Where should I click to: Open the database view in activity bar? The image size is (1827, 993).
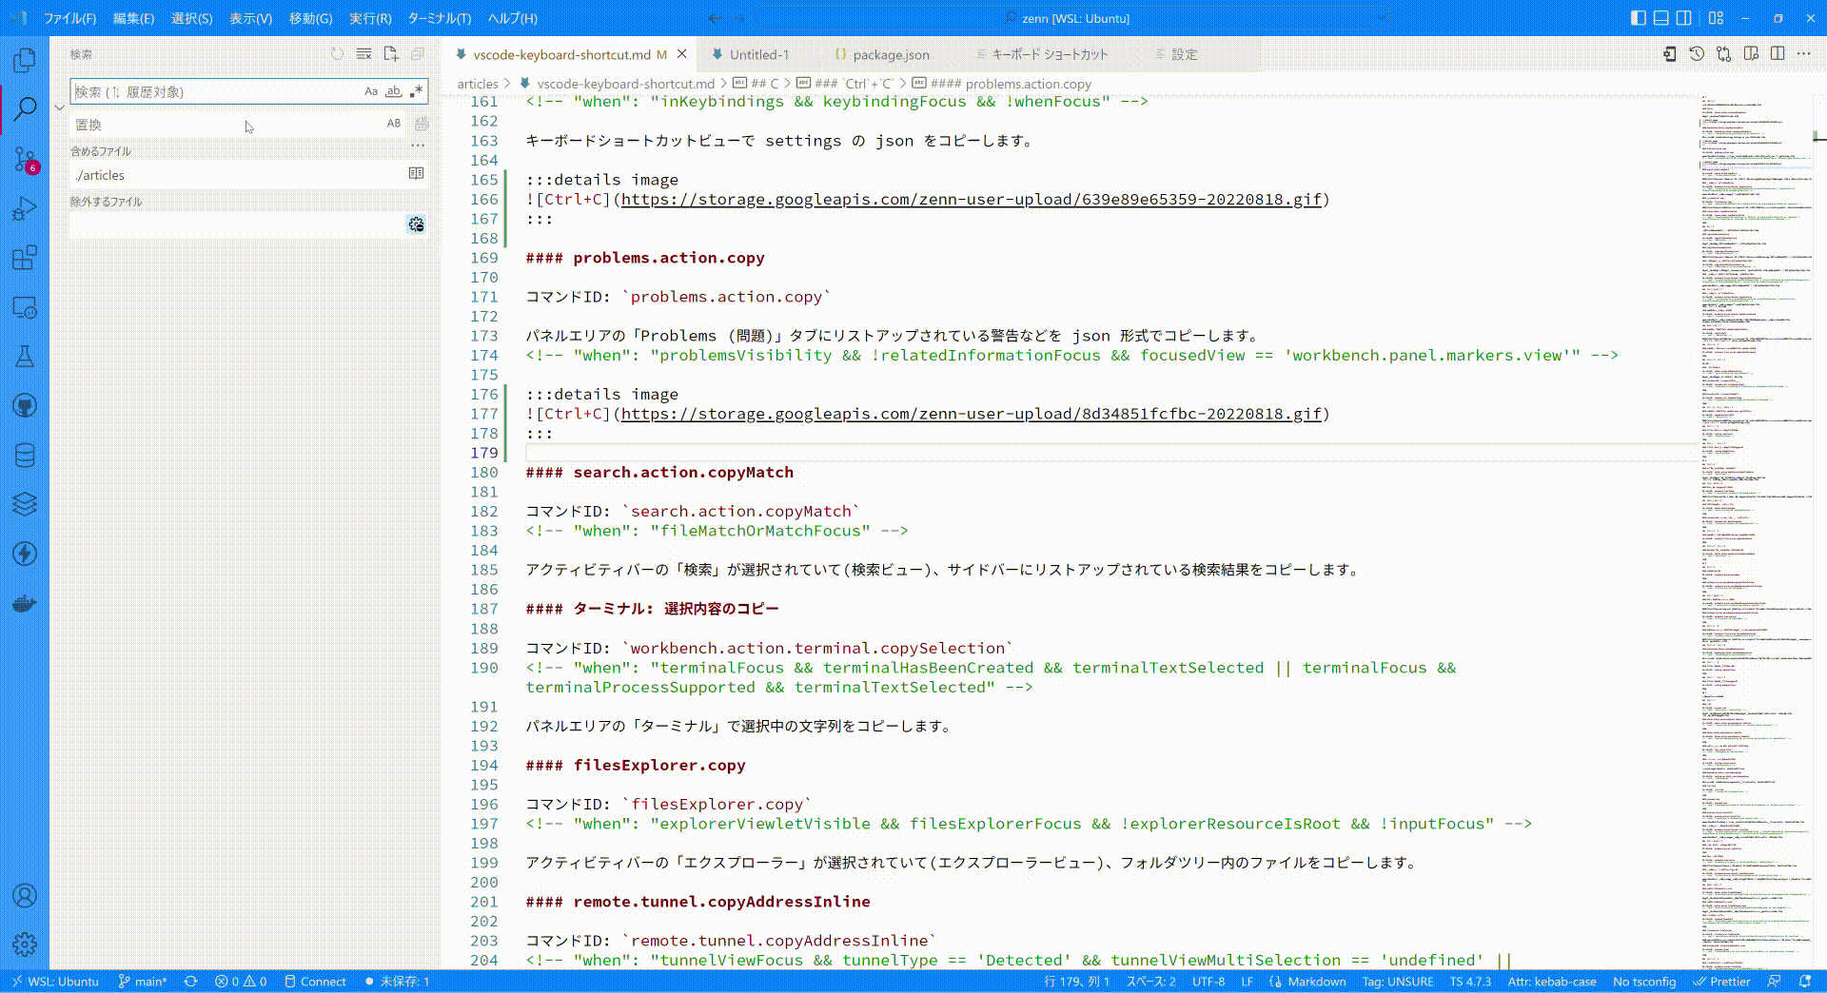[25, 456]
